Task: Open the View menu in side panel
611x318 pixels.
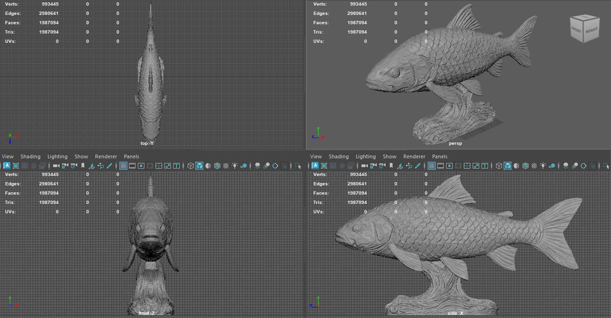Action: pos(316,156)
